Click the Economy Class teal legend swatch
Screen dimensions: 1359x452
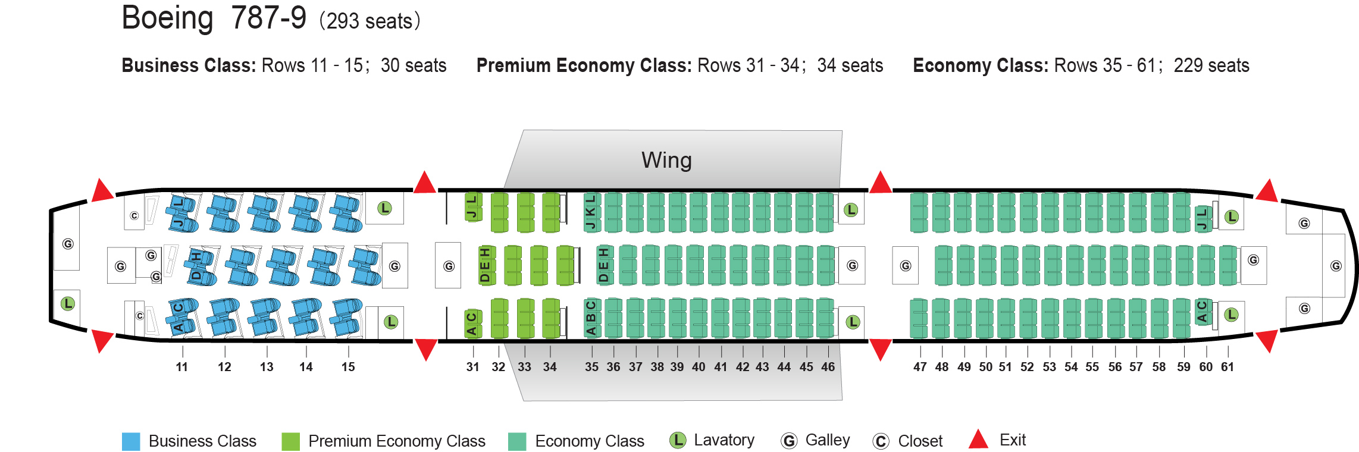click(x=517, y=441)
